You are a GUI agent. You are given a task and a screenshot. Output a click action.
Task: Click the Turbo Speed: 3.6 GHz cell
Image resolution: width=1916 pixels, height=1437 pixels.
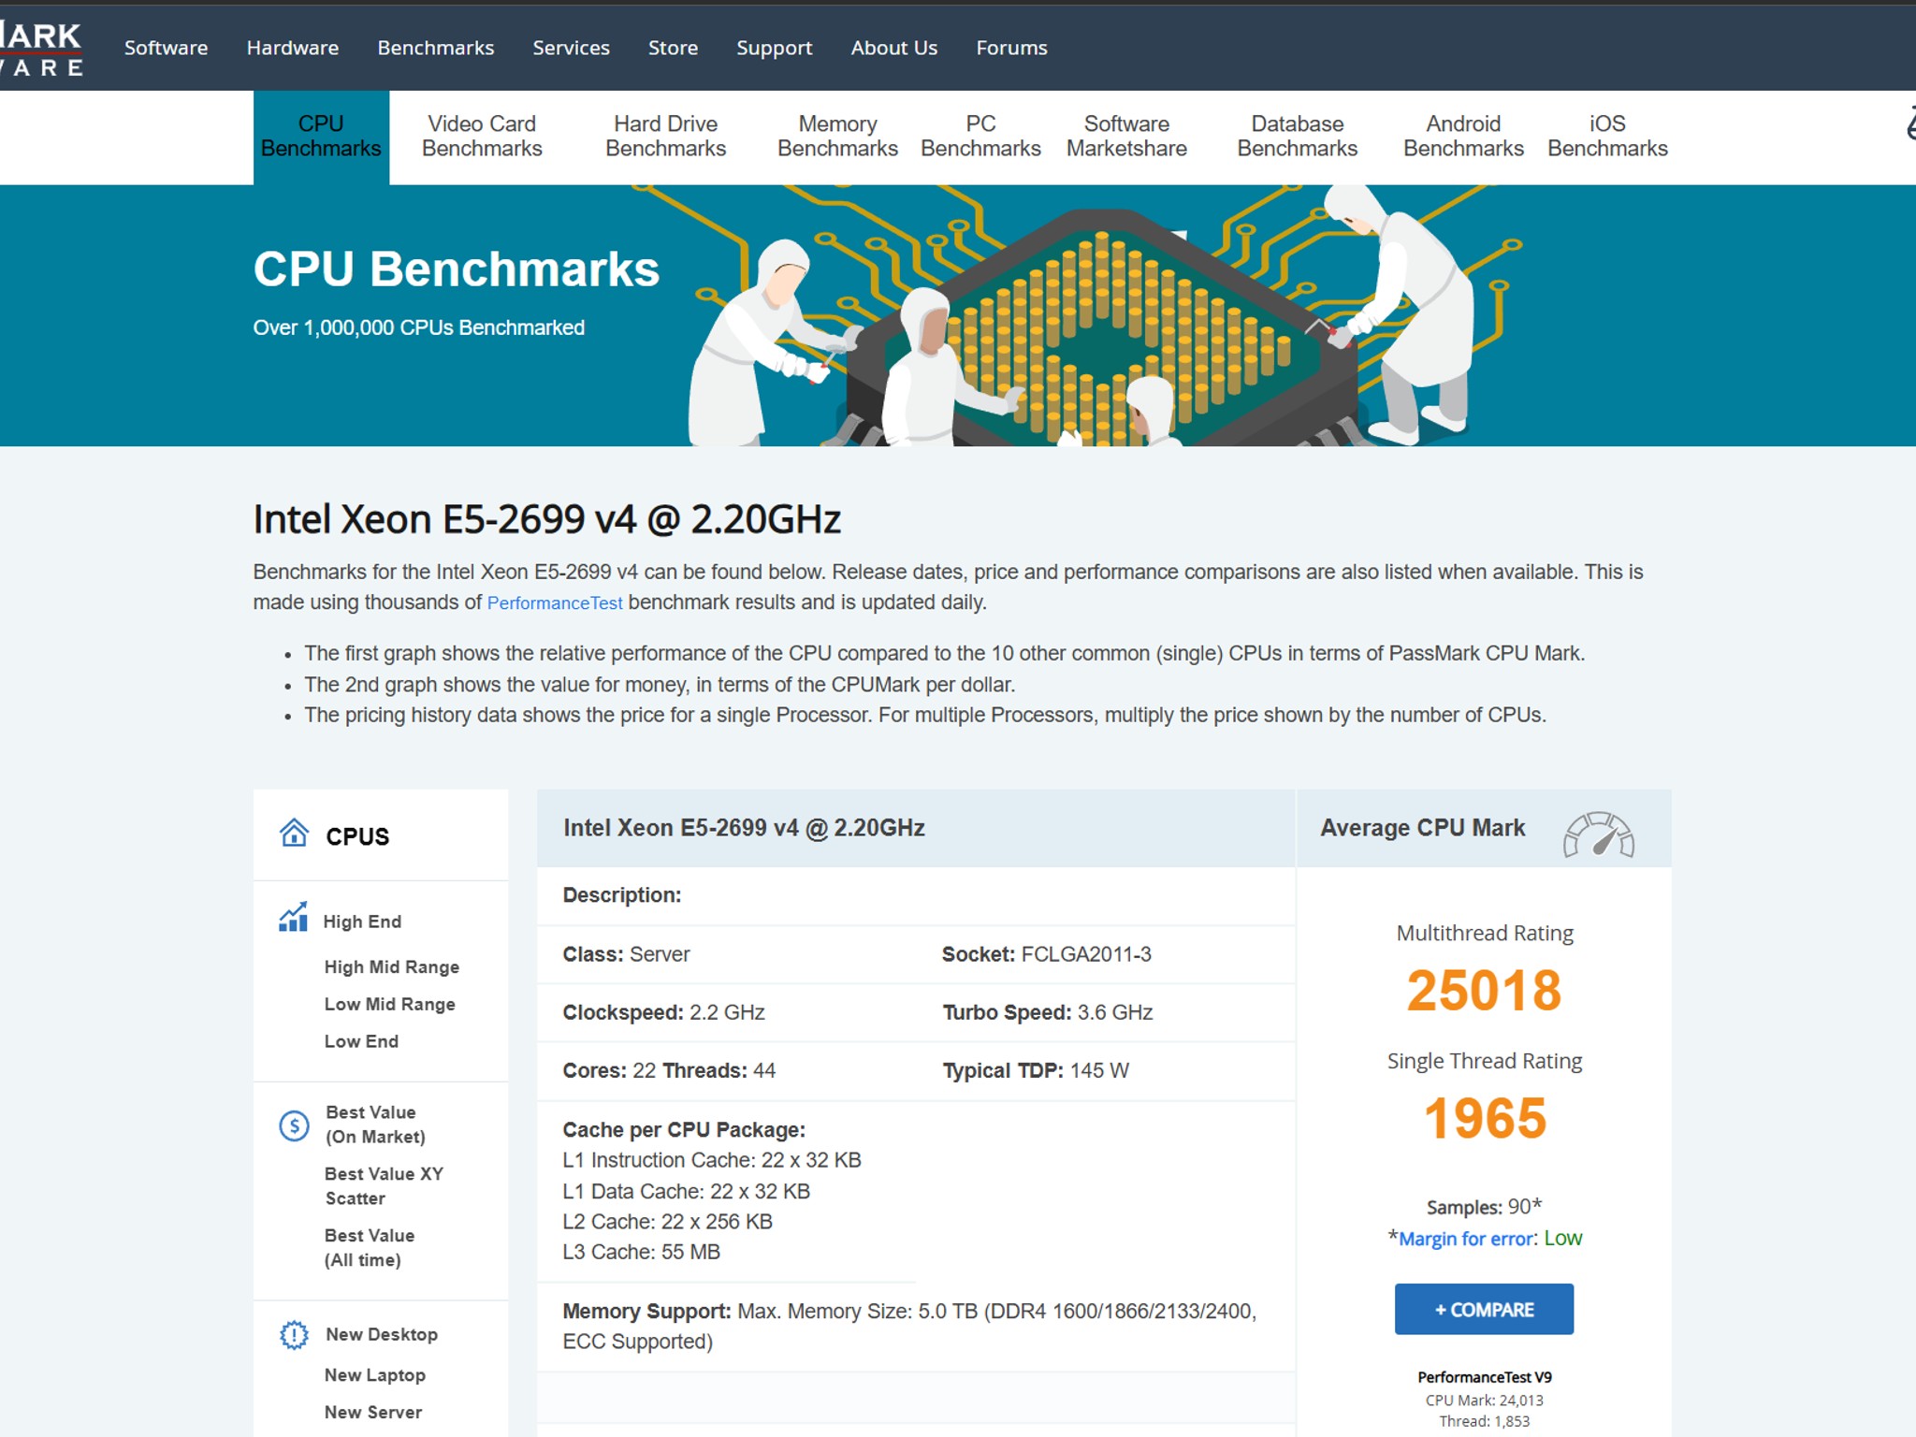pyautogui.click(x=1047, y=1012)
